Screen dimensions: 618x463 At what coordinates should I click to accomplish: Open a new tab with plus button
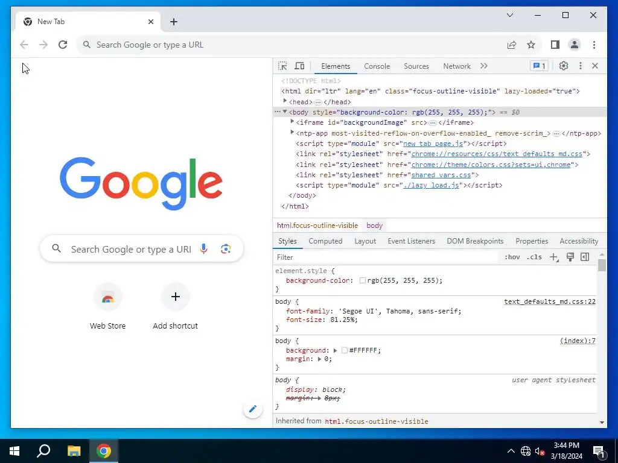click(174, 22)
